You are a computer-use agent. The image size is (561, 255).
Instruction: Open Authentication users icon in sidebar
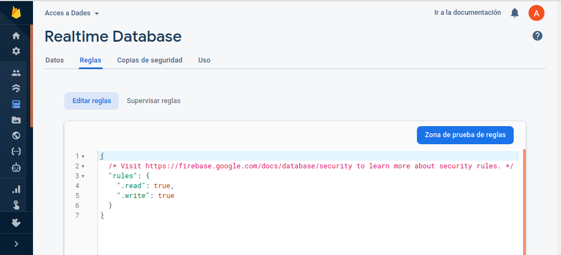coord(16,73)
